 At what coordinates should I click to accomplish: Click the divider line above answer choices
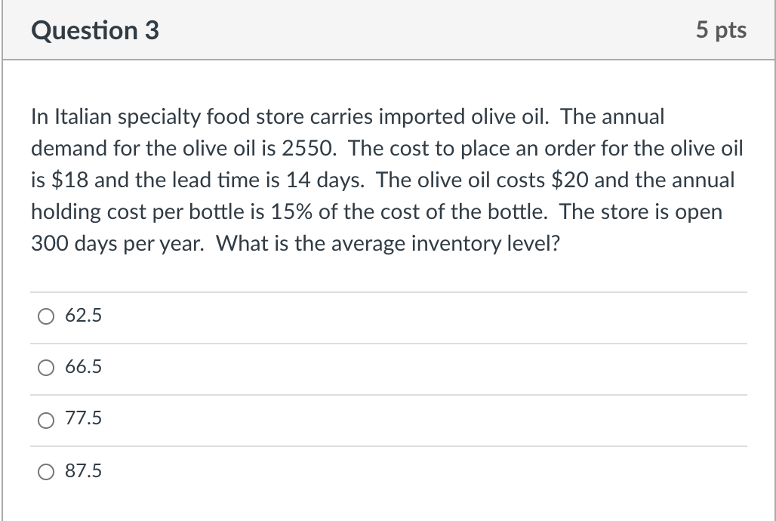388,291
